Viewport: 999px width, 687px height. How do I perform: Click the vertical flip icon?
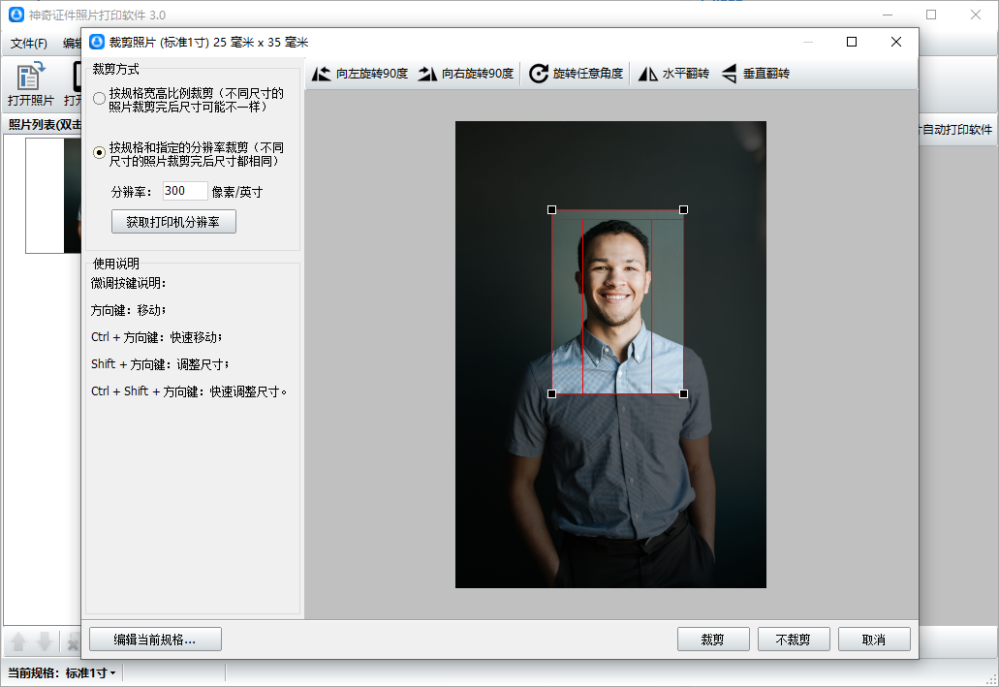(x=729, y=74)
